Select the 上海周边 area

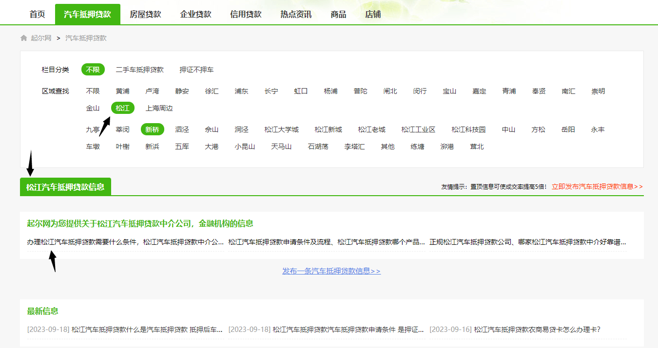[x=159, y=108]
